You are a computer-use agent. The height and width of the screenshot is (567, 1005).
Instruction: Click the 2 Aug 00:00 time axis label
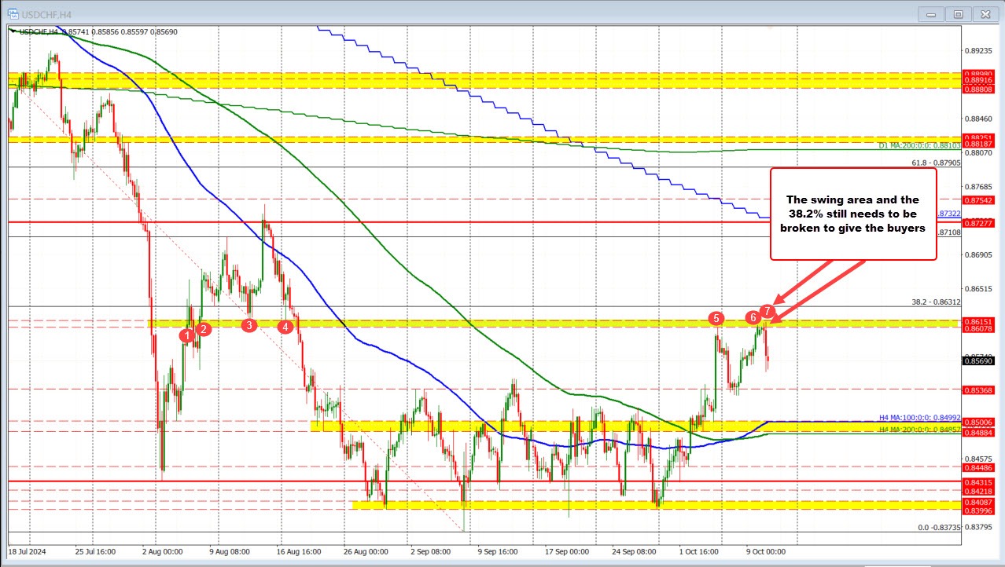162,552
